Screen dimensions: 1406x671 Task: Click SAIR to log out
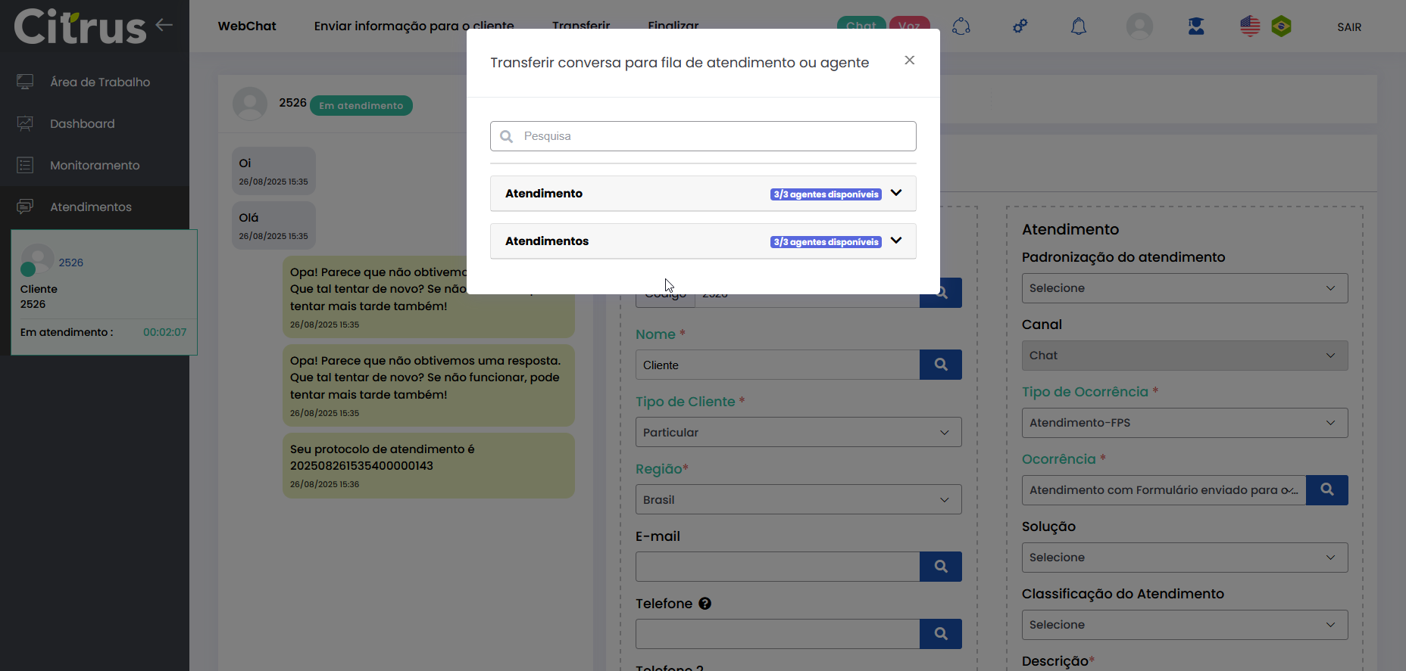[1348, 27]
